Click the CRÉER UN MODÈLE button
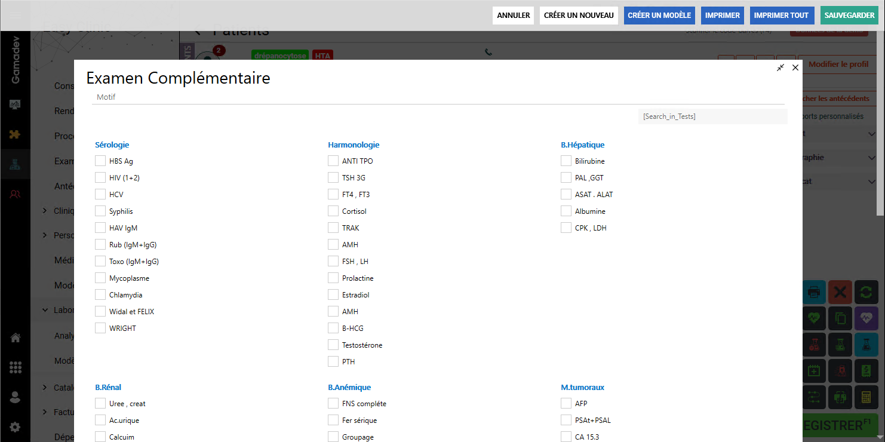Image resolution: width=885 pixels, height=442 pixels. [659, 16]
